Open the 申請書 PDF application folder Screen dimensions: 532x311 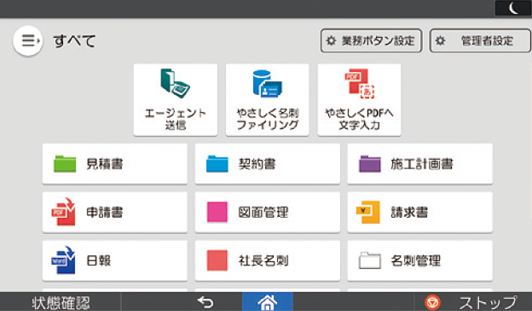[x=115, y=212]
